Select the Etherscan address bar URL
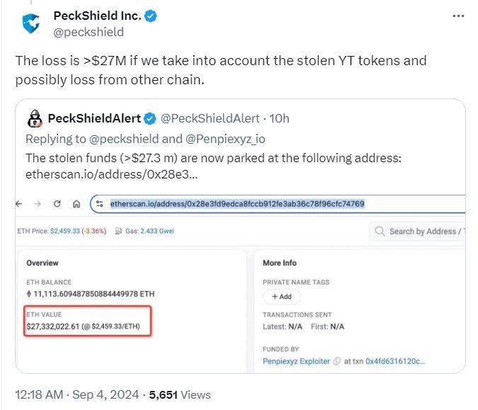This screenshot has width=478, height=410. click(237, 204)
